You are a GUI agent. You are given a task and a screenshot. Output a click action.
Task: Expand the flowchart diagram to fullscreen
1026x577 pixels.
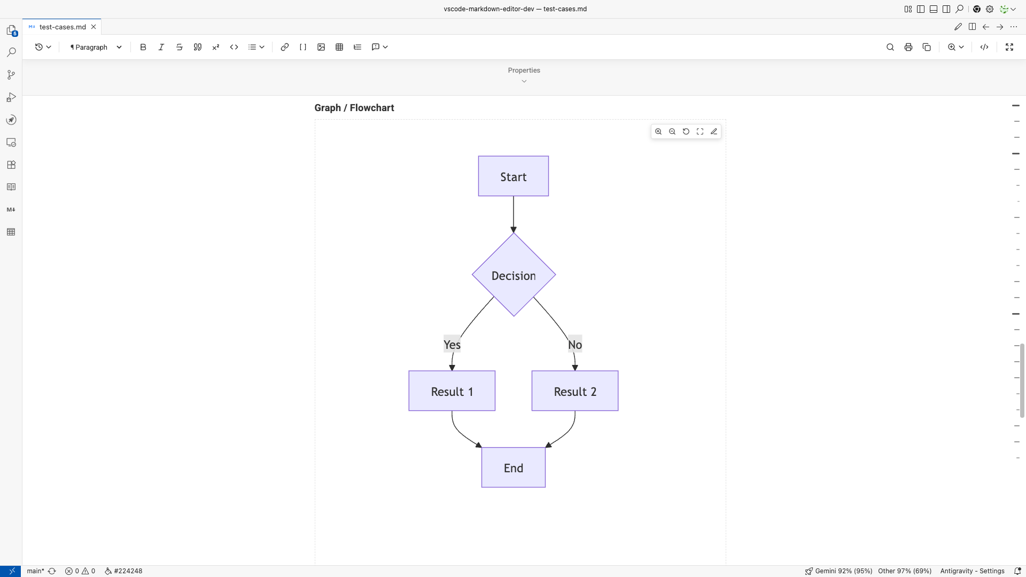(x=700, y=131)
